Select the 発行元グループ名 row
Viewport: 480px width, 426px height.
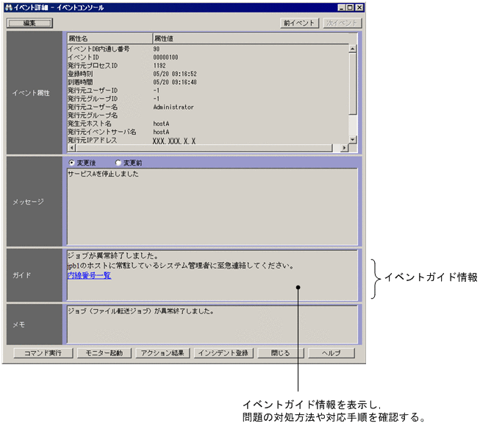click(x=208, y=116)
